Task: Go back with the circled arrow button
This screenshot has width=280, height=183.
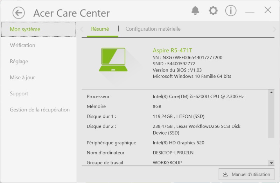Action: tap(19, 13)
